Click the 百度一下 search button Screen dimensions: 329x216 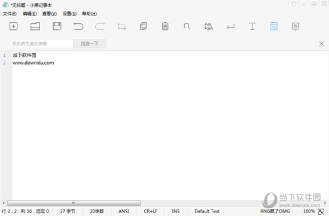90,44
